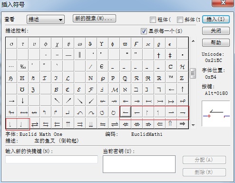Image resolution: width=235 pixels, height=183 pixels.
Task: Select the inverted ohm ℧ symbol
Action: [x=23, y=89]
